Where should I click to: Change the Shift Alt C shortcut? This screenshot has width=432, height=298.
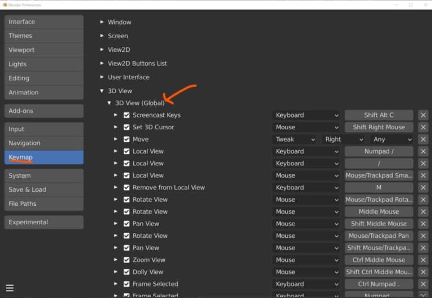pyautogui.click(x=379, y=115)
